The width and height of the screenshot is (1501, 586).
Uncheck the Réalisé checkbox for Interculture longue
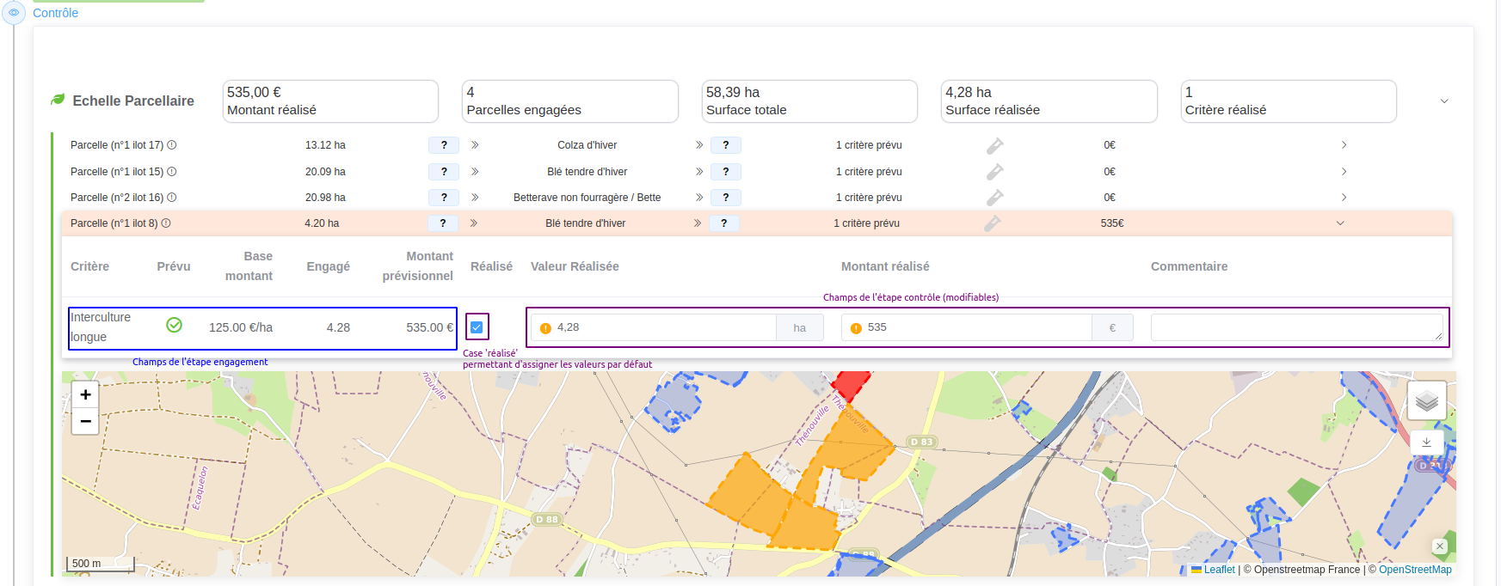pos(477,327)
